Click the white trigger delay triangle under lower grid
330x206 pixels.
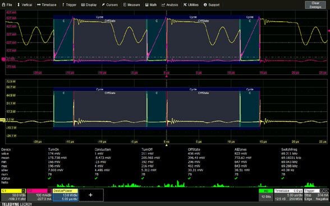coord(167,145)
